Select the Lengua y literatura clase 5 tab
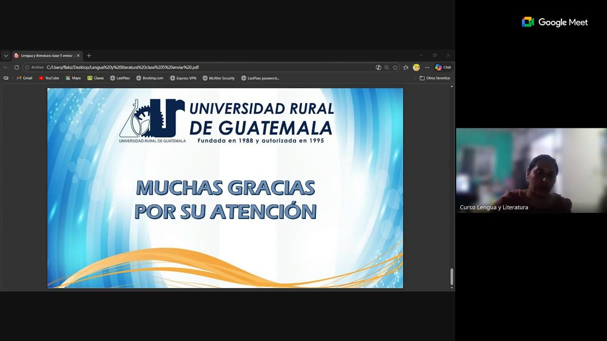The height and width of the screenshot is (341, 607). pyautogui.click(x=47, y=55)
